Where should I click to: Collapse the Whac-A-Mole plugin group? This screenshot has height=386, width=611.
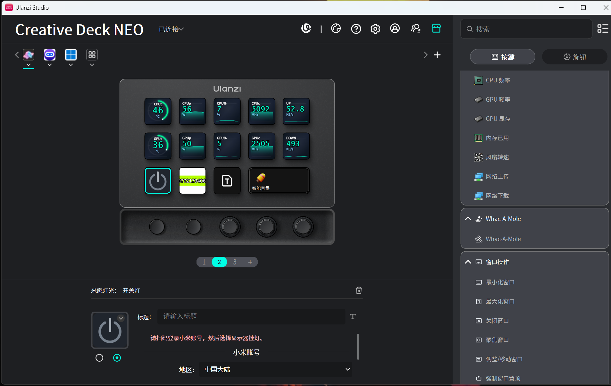[468, 219]
